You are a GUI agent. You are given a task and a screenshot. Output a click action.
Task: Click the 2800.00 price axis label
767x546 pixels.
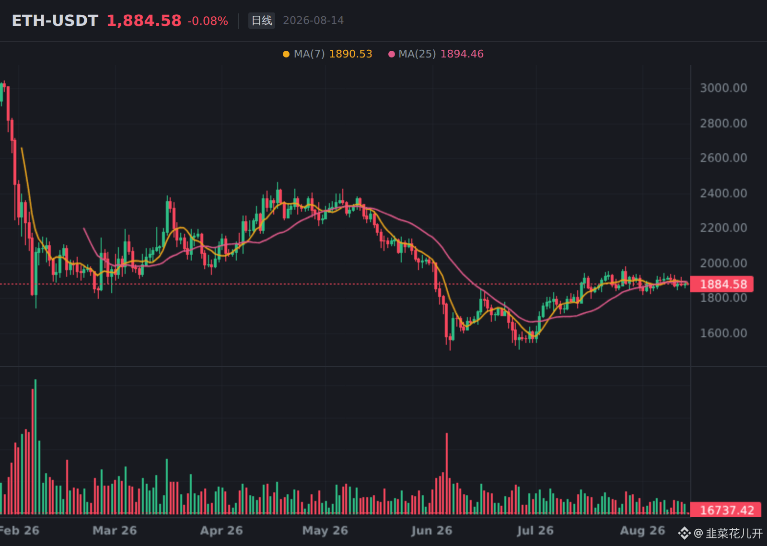[x=723, y=124]
